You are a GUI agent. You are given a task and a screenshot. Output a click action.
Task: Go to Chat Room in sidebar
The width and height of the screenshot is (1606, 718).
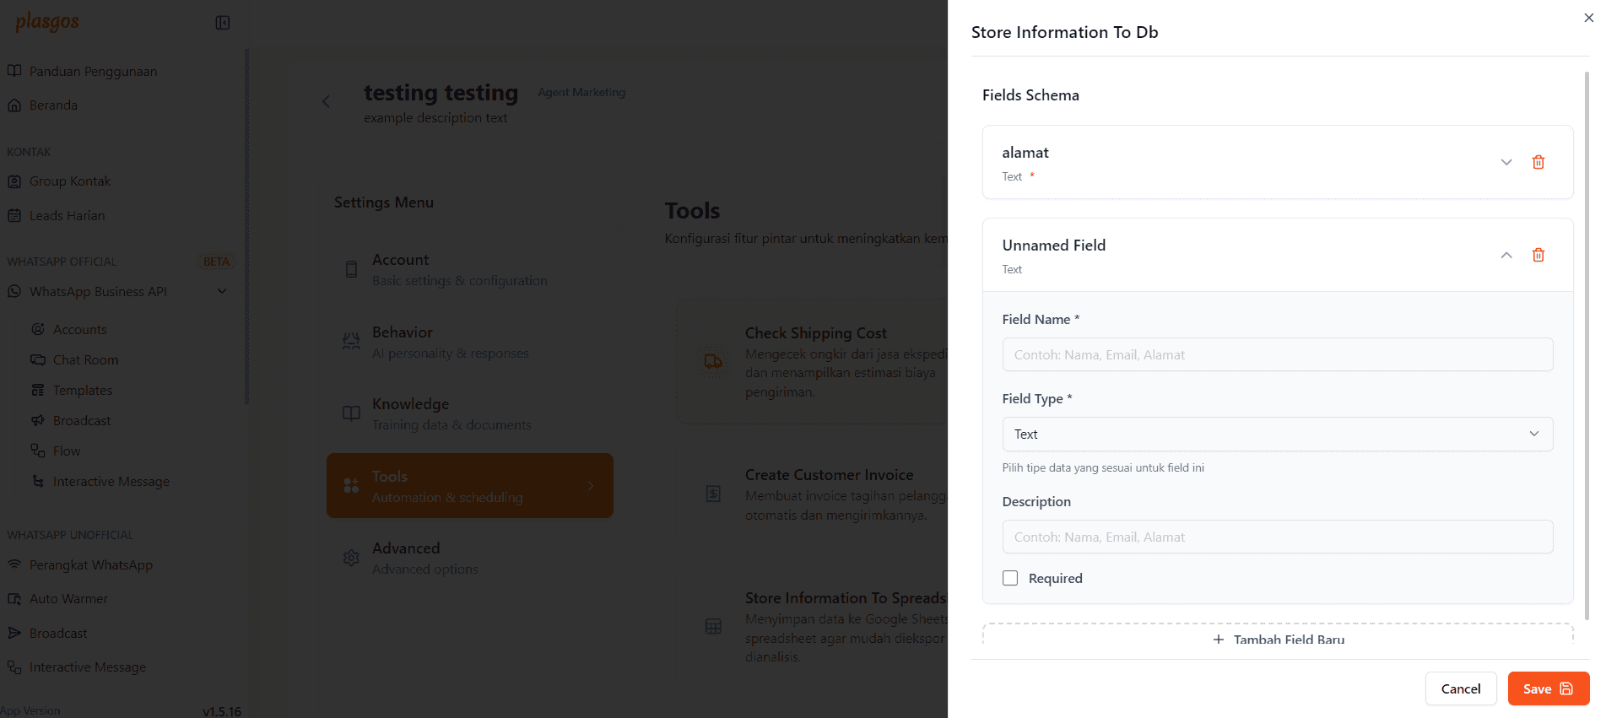point(85,359)
